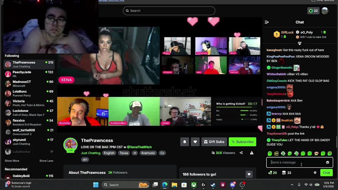The image size is (338, 190).
Task: Select the dirl tag
Action: click(85, 160)
